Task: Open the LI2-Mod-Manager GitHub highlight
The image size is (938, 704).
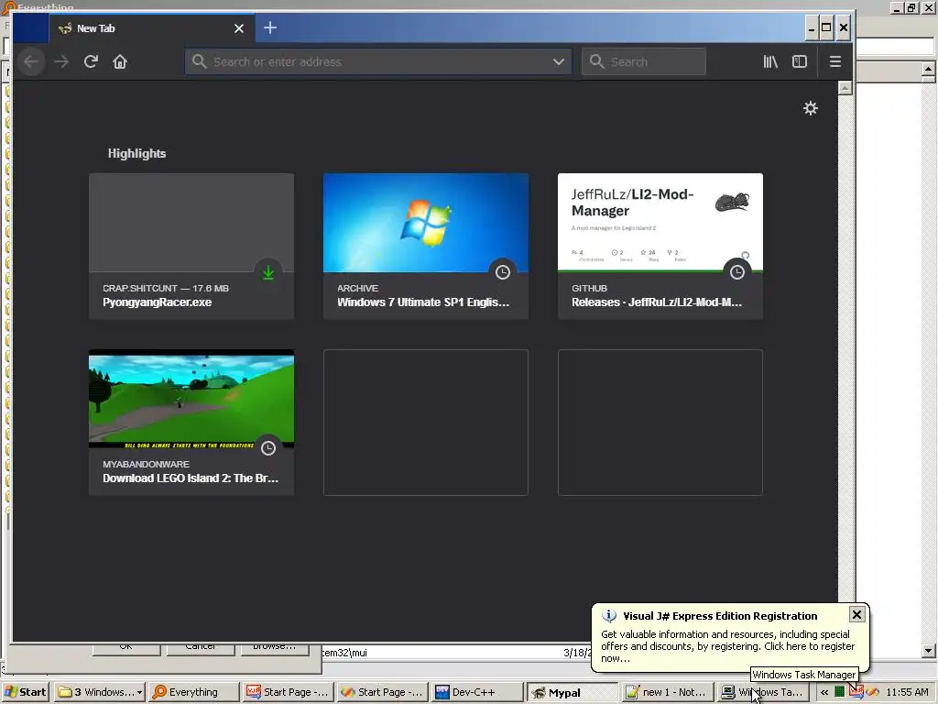Action: coord(660,246)
